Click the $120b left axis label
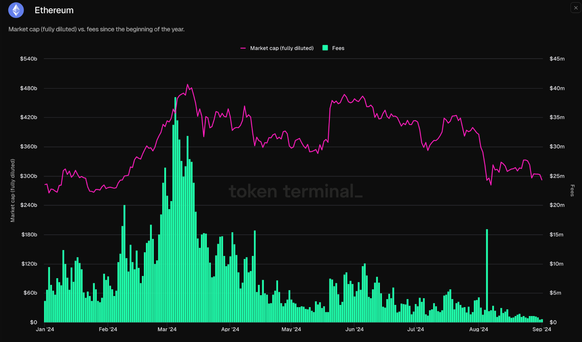 (29, 264)
